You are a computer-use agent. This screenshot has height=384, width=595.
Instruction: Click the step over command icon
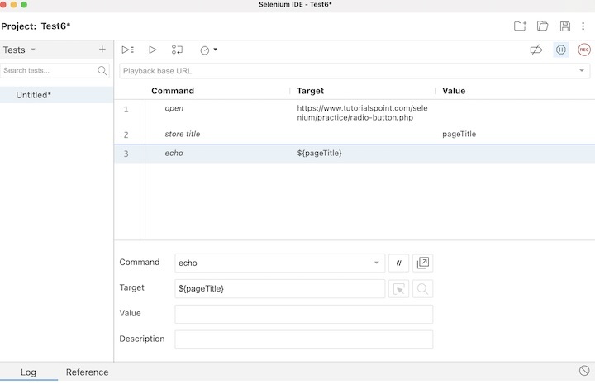(x=177, y=50)
